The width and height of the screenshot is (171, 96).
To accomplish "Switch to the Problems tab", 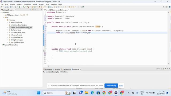I will [x=48, y=69].
